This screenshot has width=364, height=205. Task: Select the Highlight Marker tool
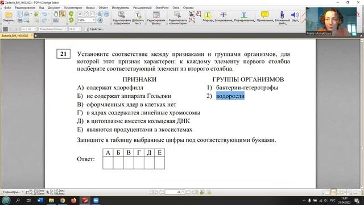click(x=208, y=17)
